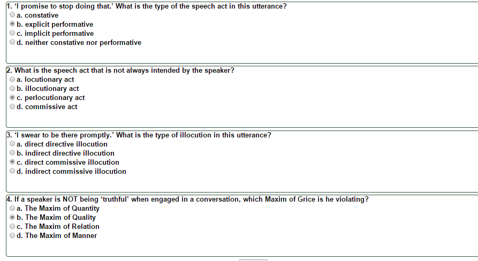Pick 'c. direct commissive illocution'
This screenshot has width=478, height=261.
pyautogui.click(x=12, y=162)
